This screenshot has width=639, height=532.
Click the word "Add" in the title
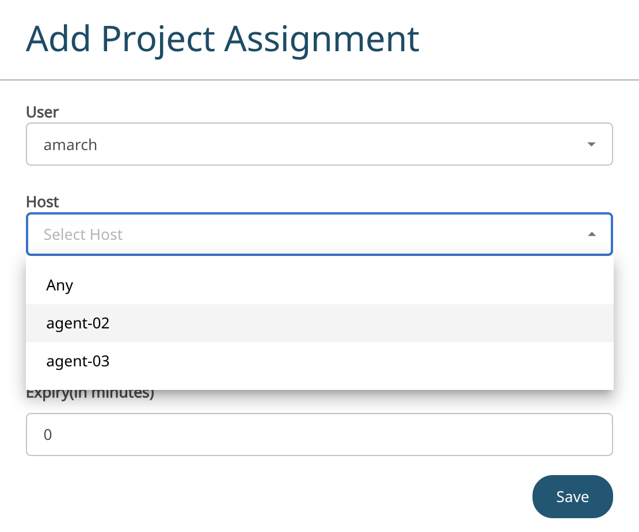58,39
